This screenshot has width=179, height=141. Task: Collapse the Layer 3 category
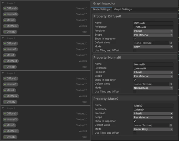[x=3, y=108]
